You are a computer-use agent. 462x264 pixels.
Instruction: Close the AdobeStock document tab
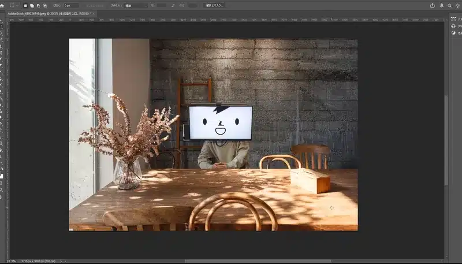[94, 13]
